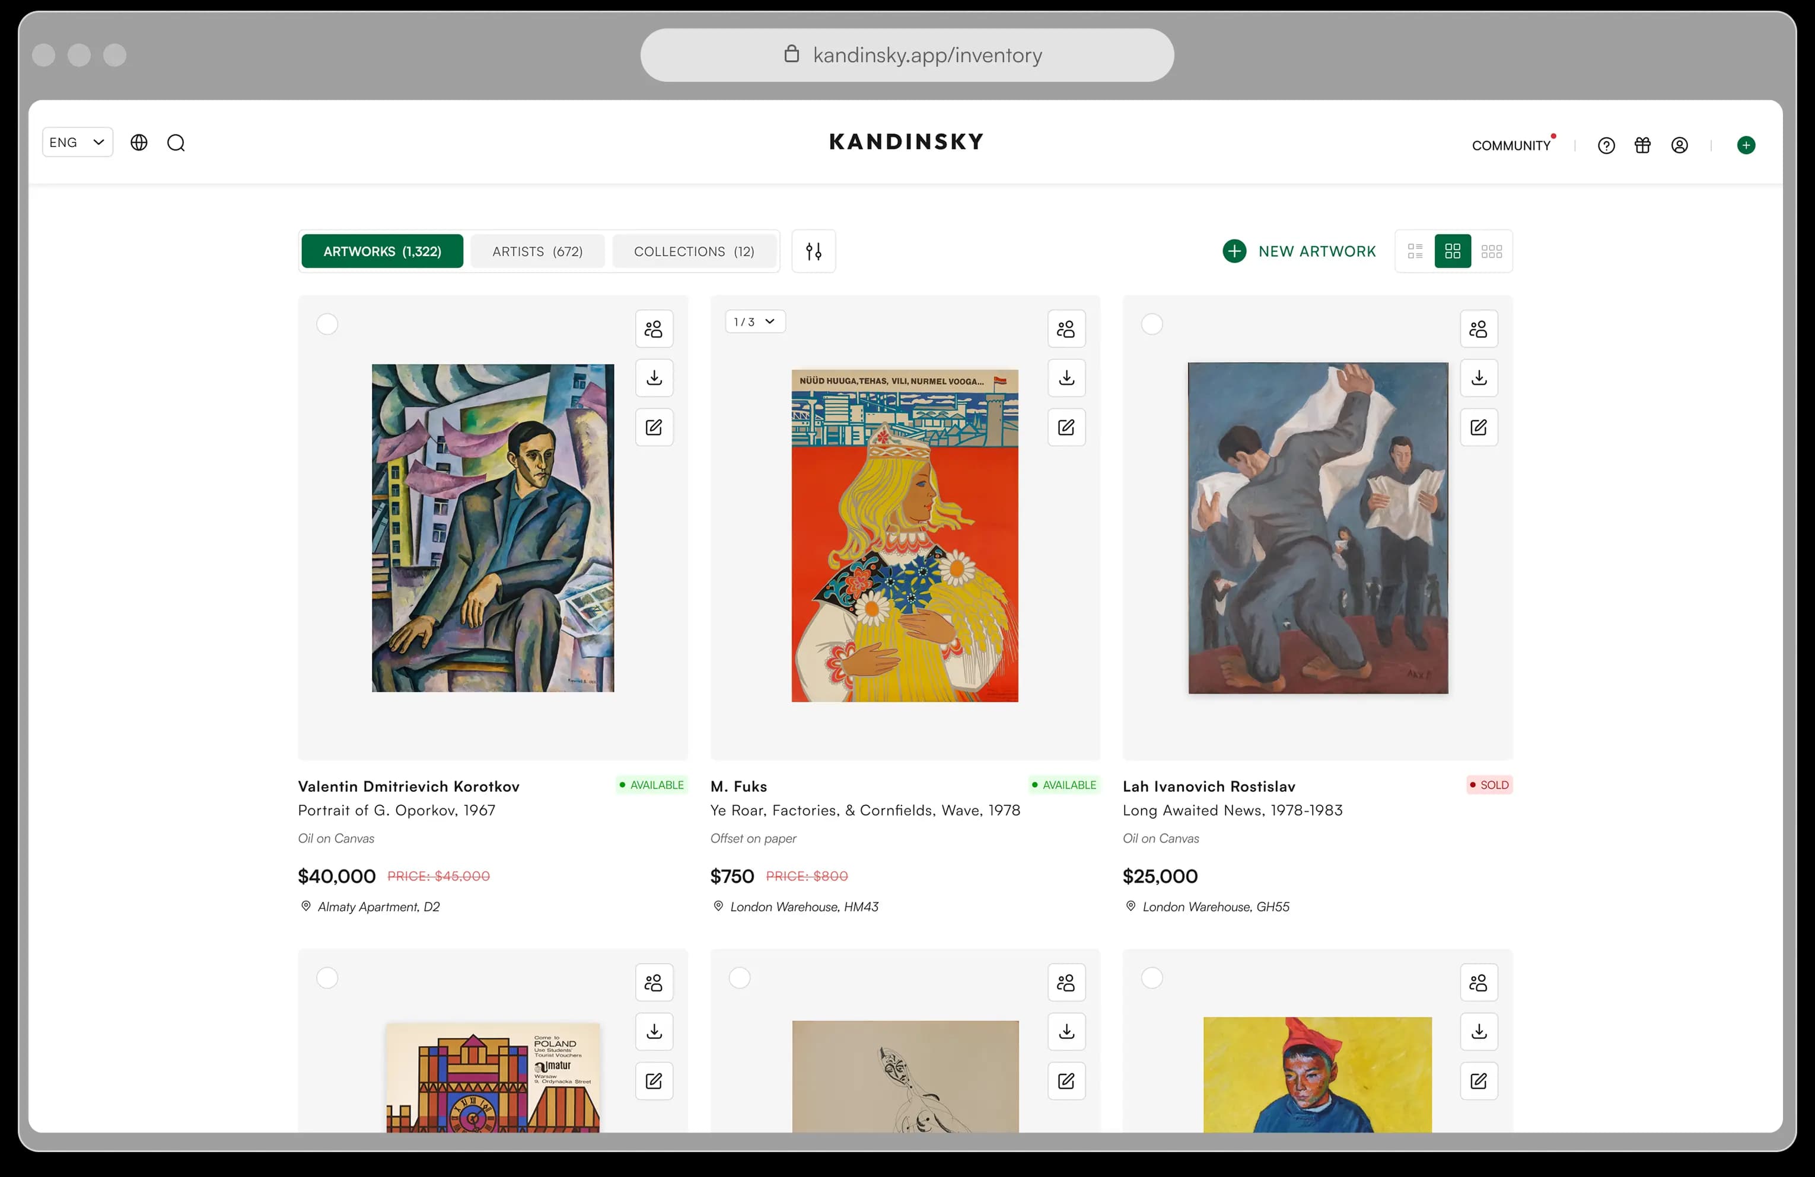Click the AVAILABLE badge on M. Fuks
The height and width of the screenshot is (1177, 1815).
tap(1064, 785)
